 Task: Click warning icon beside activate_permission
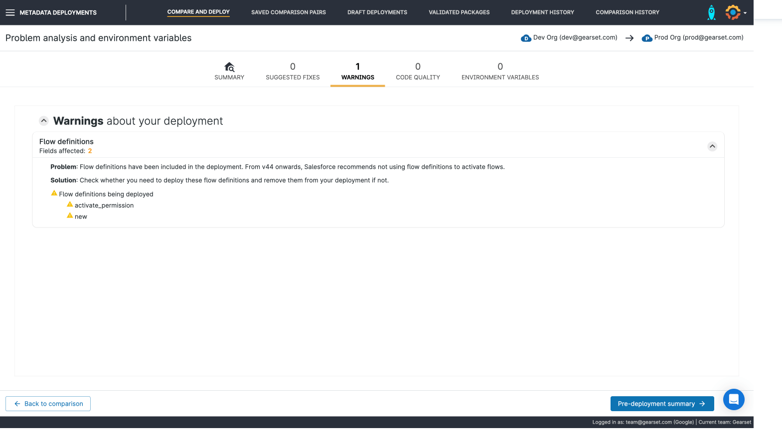tap(70, 205)
